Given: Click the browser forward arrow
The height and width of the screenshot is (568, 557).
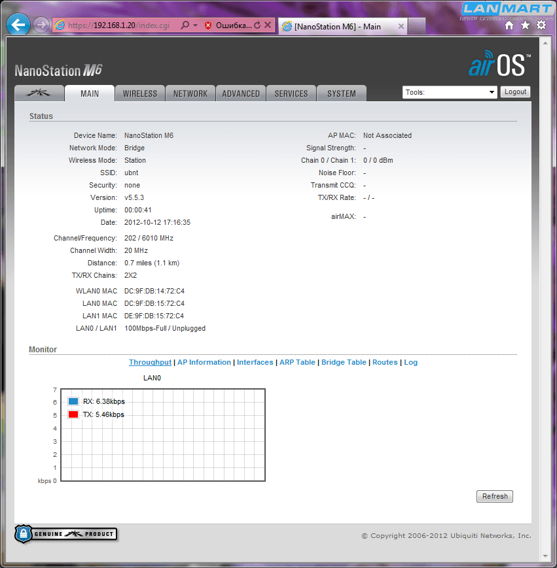Looking at the screenshot, I should tap(41, 25).
